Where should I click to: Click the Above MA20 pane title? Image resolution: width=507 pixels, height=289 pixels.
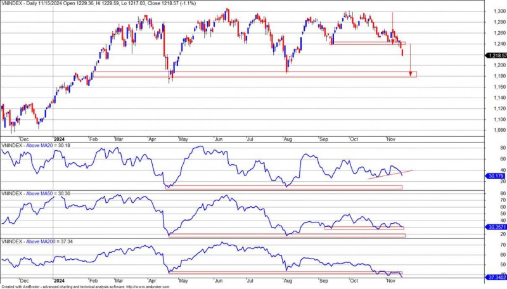pyautogui.click(x=39, y=145)
